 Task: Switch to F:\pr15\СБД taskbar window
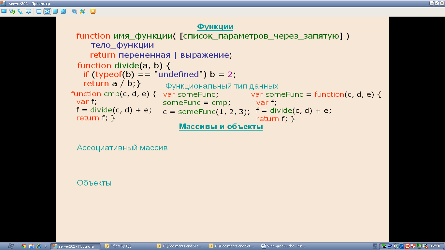(128, 246)
